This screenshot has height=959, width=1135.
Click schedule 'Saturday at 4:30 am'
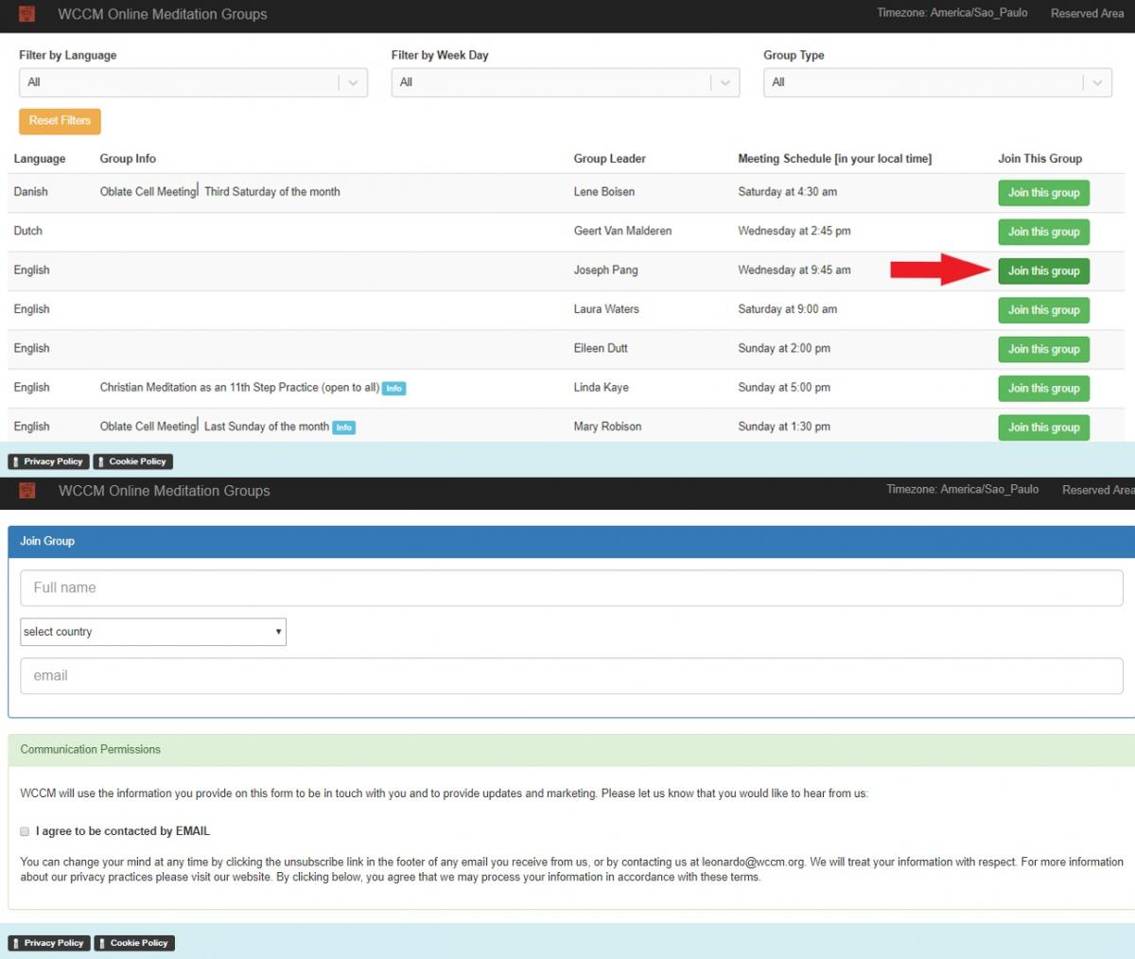(x=788, y=192)
